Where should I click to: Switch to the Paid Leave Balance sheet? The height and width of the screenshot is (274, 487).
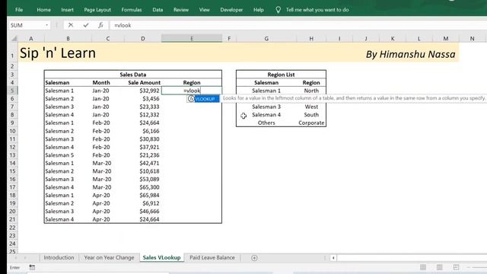pyautogui.click(x=212, y=257)
